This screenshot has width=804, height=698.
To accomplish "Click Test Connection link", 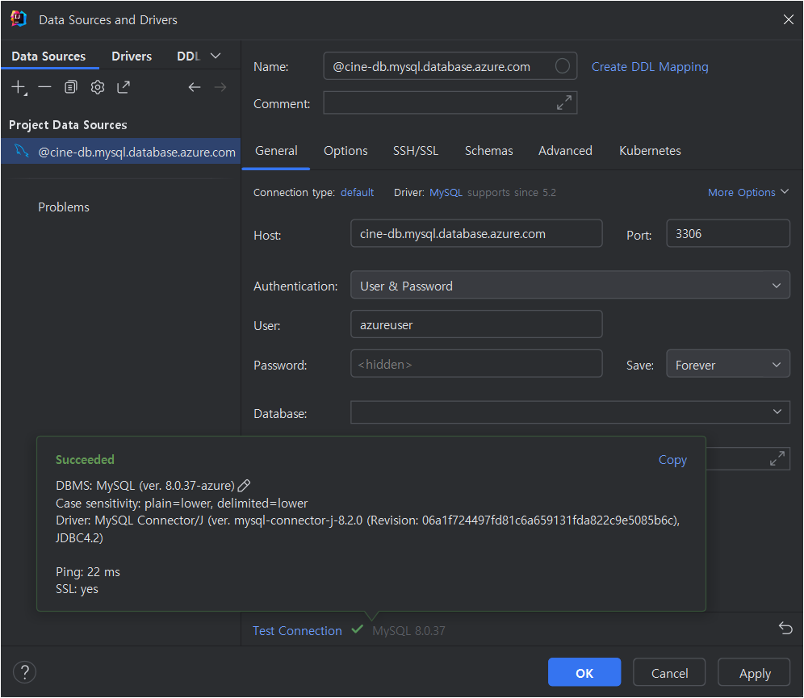I will 297,630.
